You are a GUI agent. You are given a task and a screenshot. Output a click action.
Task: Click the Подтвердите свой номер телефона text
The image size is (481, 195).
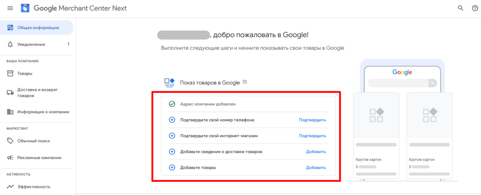point(217,120)
